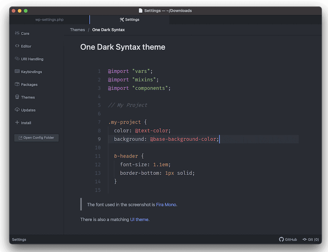The image size is (328, 252).
Task: Click the &-header selector line
Action: (129, 156)
